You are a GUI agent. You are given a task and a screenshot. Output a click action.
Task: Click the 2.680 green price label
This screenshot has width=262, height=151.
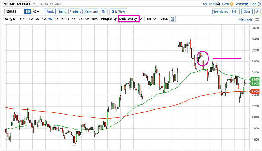(255, 79)
